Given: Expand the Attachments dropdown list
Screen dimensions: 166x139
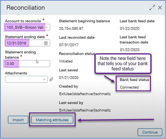Looking at the screenshot, I should tap(44, 79).
